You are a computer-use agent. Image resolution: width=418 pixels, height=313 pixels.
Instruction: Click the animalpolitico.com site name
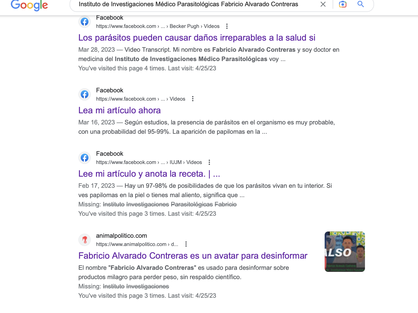[122, 236]
